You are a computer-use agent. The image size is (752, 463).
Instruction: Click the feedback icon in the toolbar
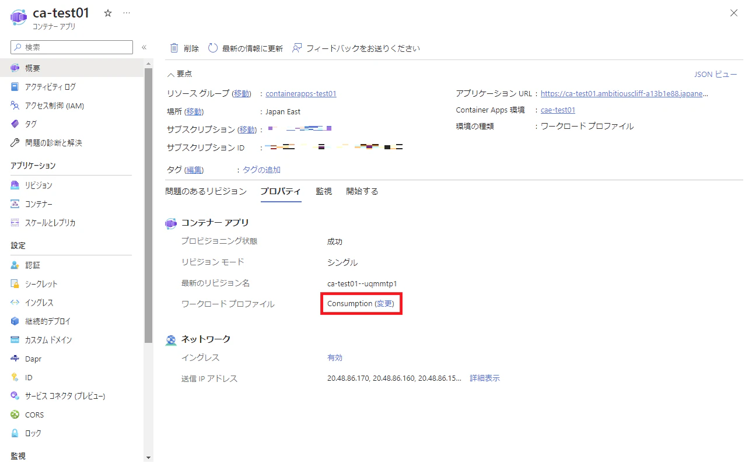[x=297, y=48]
